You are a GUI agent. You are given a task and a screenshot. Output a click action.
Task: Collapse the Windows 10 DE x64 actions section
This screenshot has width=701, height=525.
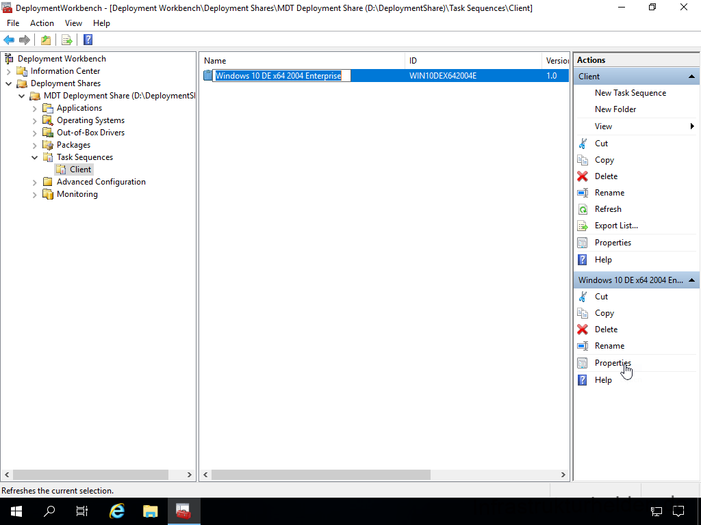(x=691, y=280)
